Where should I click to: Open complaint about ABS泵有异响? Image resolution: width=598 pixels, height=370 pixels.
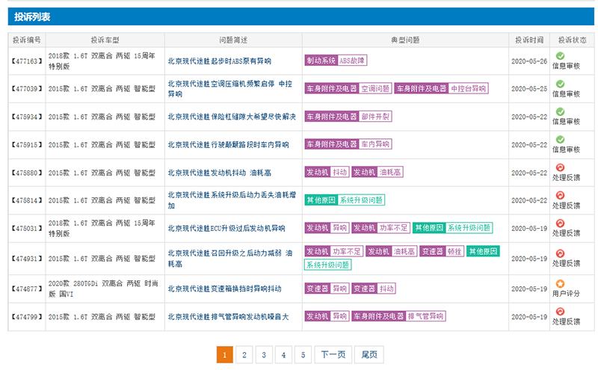[x=219, y=61]
